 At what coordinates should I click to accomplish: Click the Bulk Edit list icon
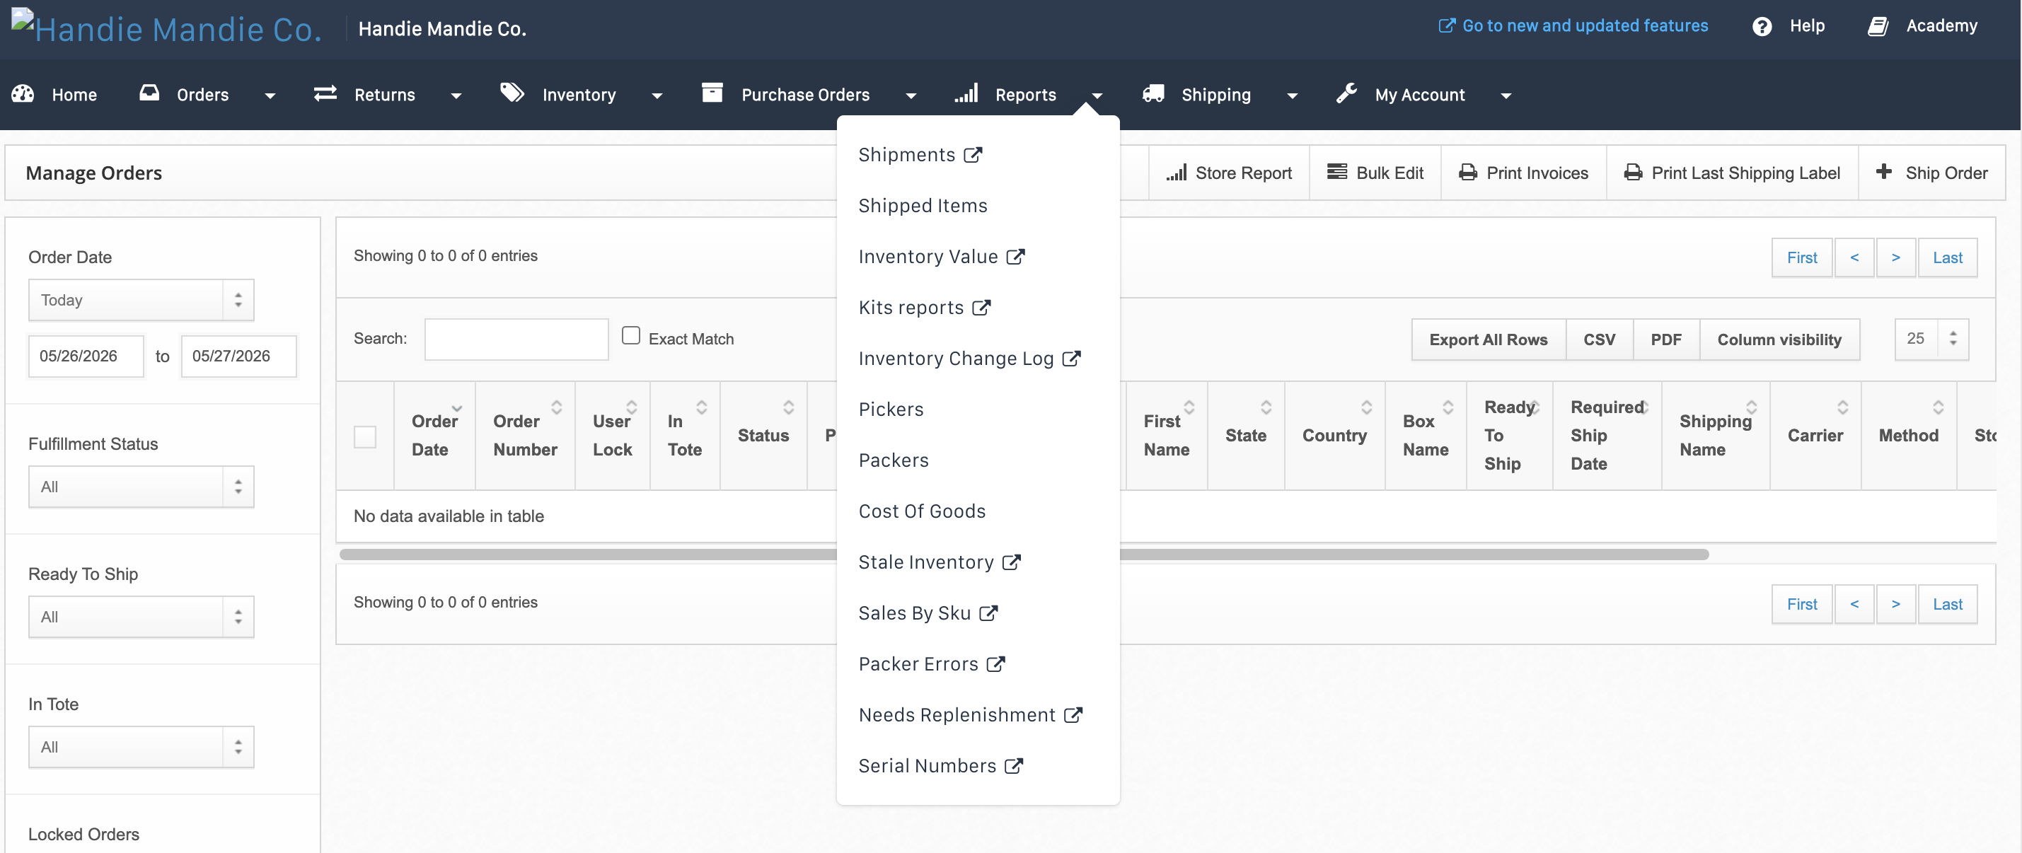(x=1336, y=171)
